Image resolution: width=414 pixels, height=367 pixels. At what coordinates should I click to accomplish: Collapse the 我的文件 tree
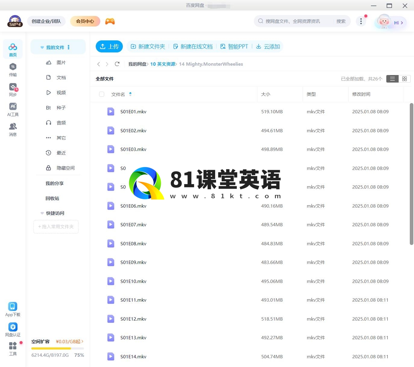point(42,47)
